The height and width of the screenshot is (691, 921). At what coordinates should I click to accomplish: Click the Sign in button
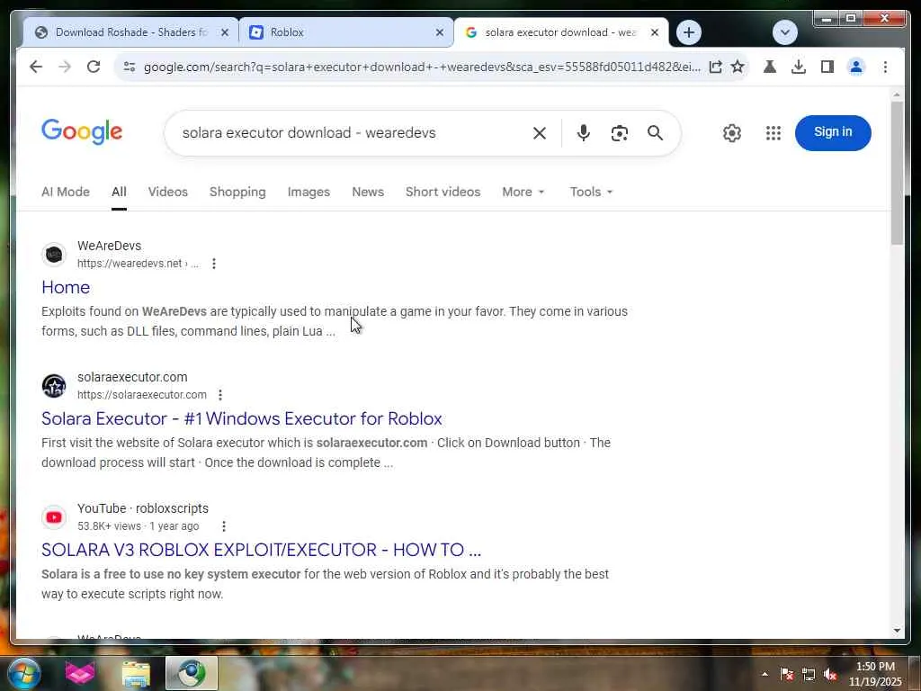click(x=833, y=133)
